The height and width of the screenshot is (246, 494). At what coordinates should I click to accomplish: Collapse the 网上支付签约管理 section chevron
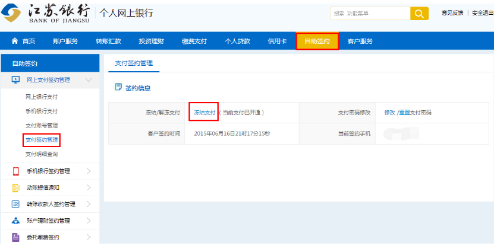(89, 79)
